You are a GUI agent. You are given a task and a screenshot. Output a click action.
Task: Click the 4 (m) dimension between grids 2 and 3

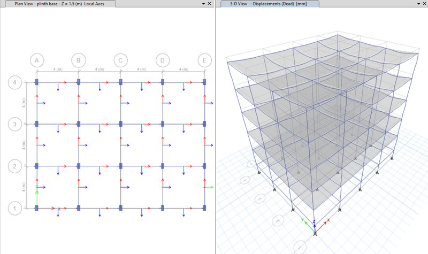(24, 145)
